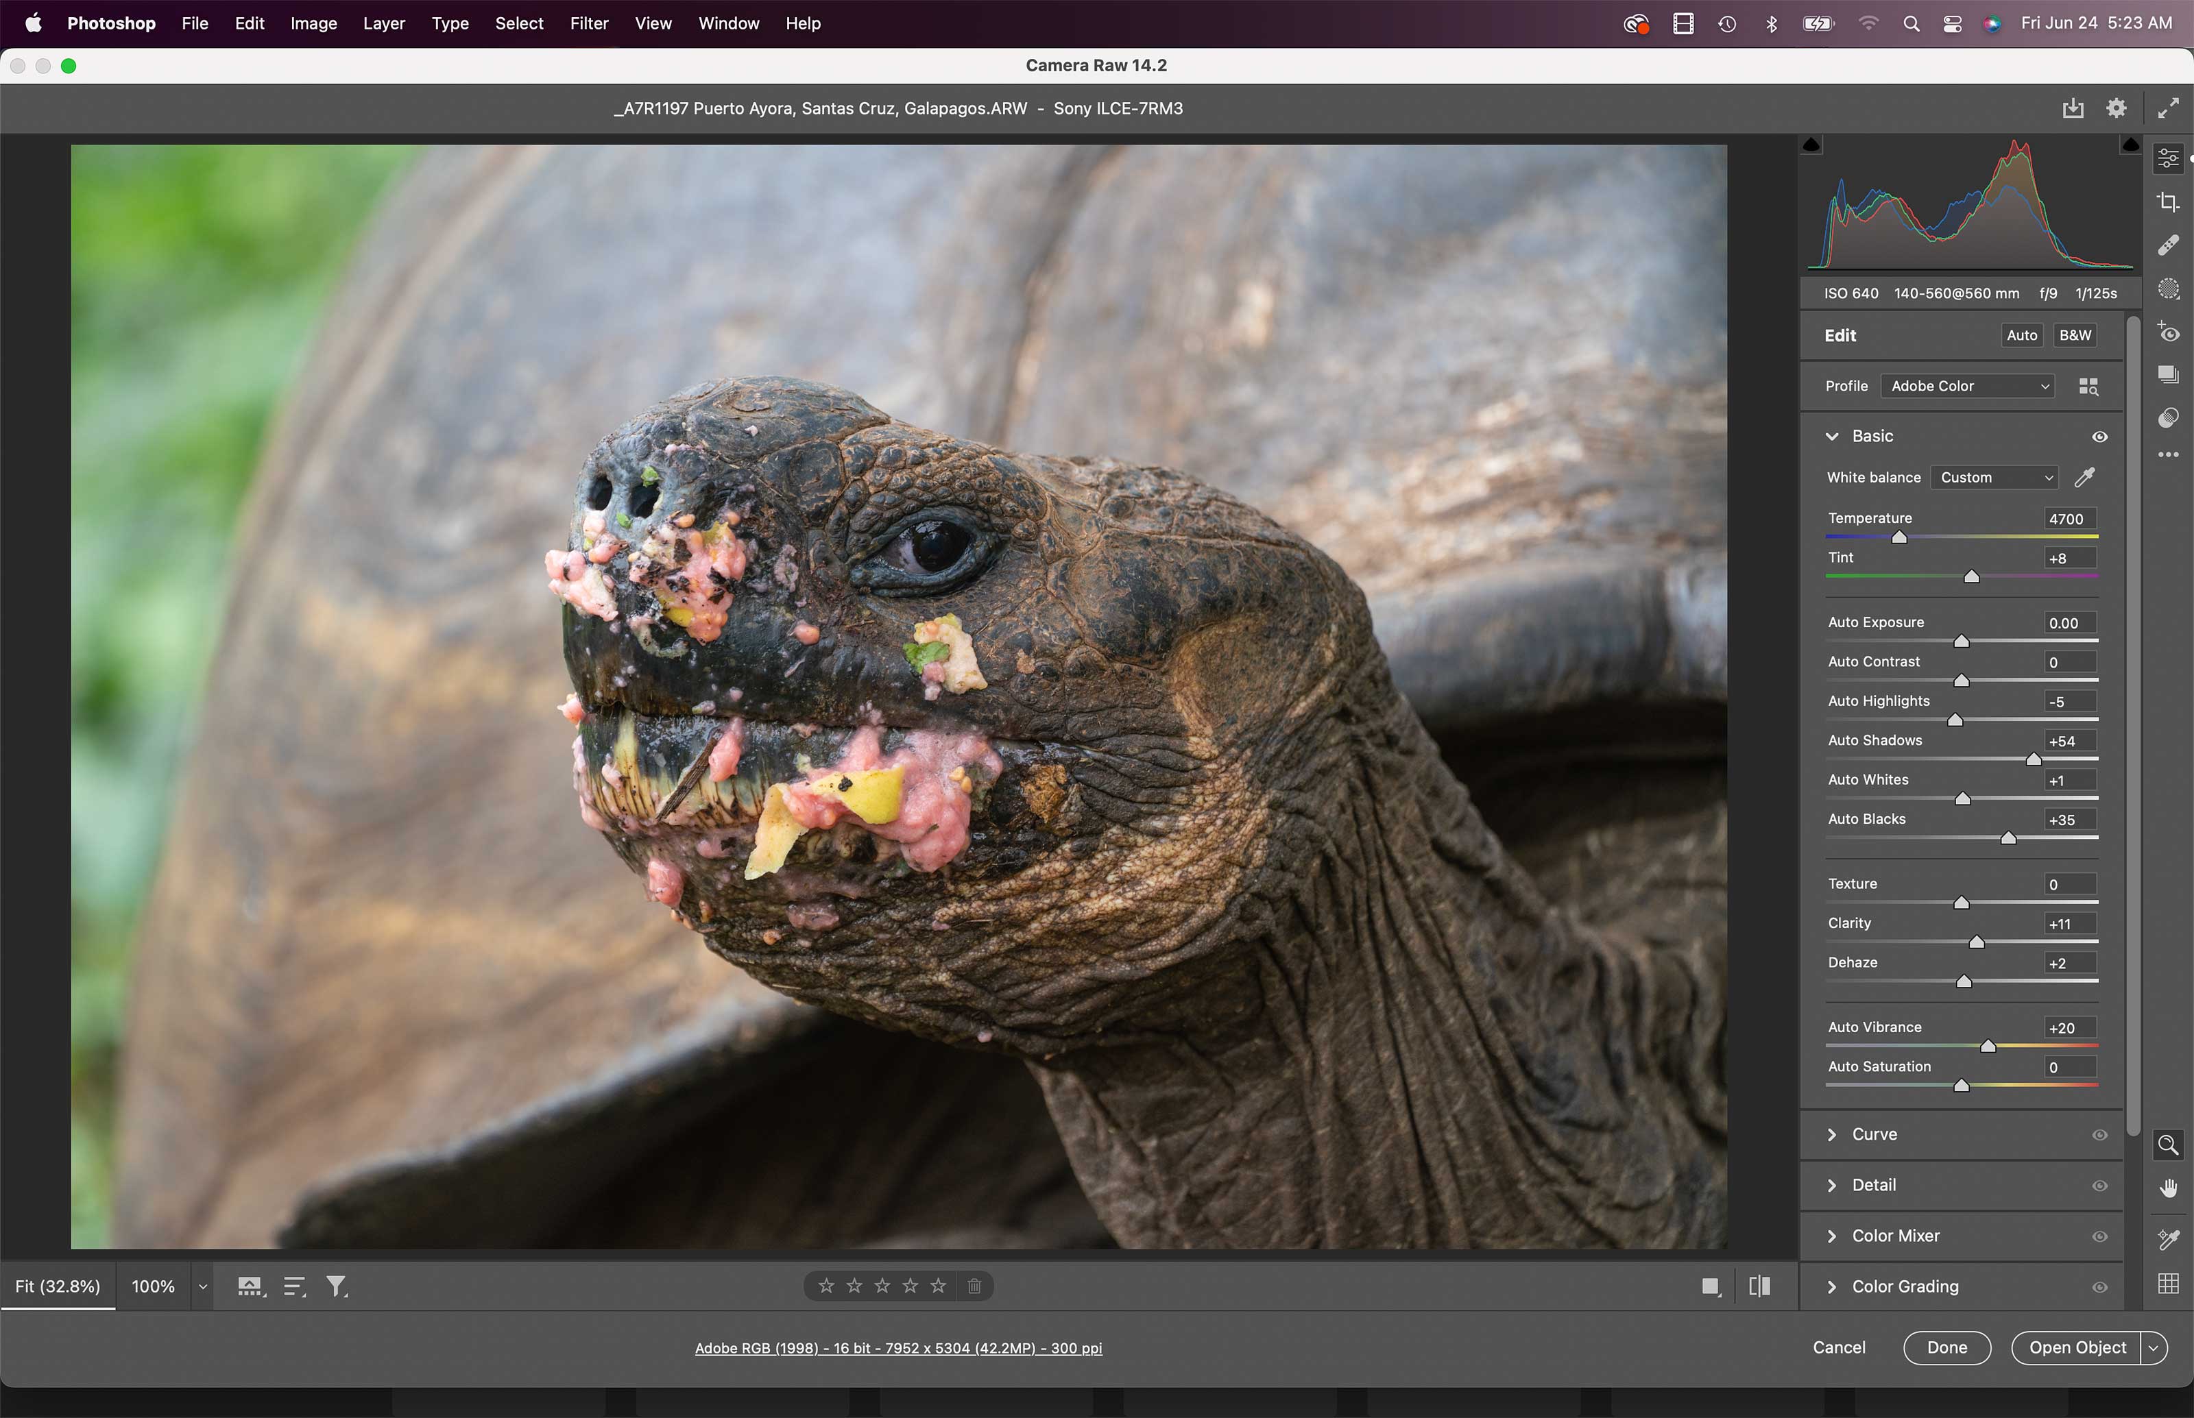Screen dimensions: 2194x1418
Task: Collapse the Basic panel
Action: pos(1831,437)
